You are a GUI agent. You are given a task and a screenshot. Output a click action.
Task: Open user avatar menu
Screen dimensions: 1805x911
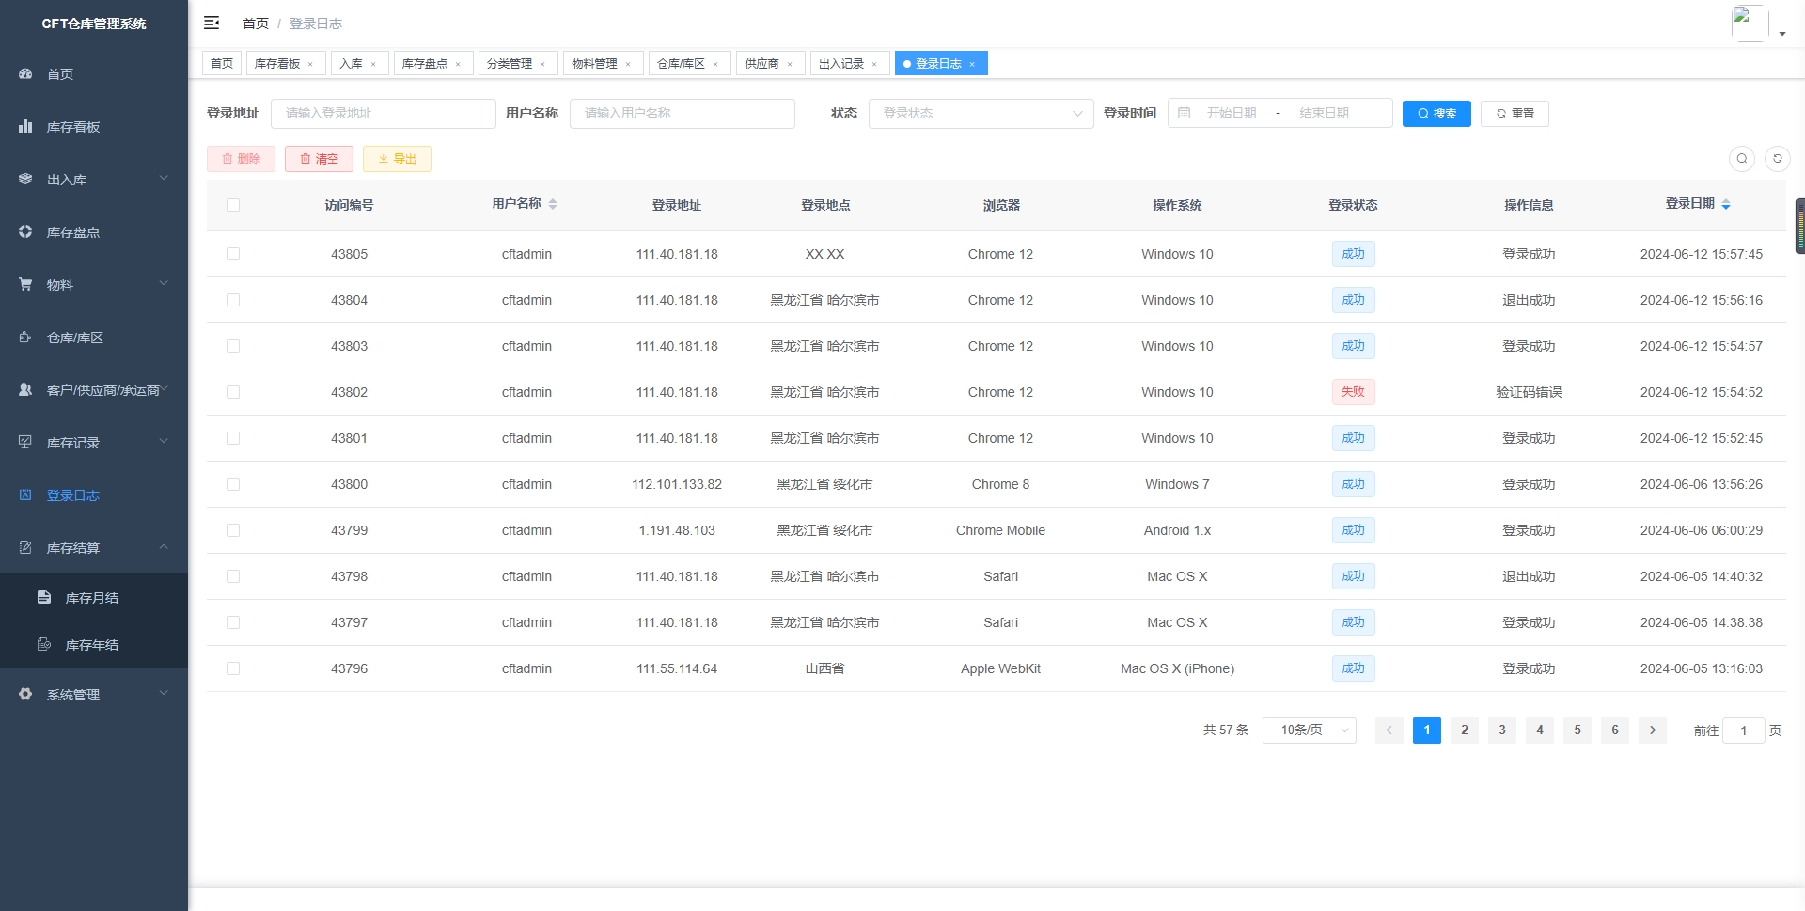tap(1758, 24)
